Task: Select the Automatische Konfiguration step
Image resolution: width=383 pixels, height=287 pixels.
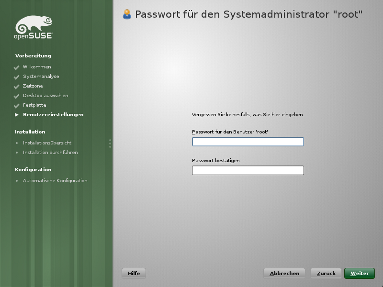Action: pos(55,181)
